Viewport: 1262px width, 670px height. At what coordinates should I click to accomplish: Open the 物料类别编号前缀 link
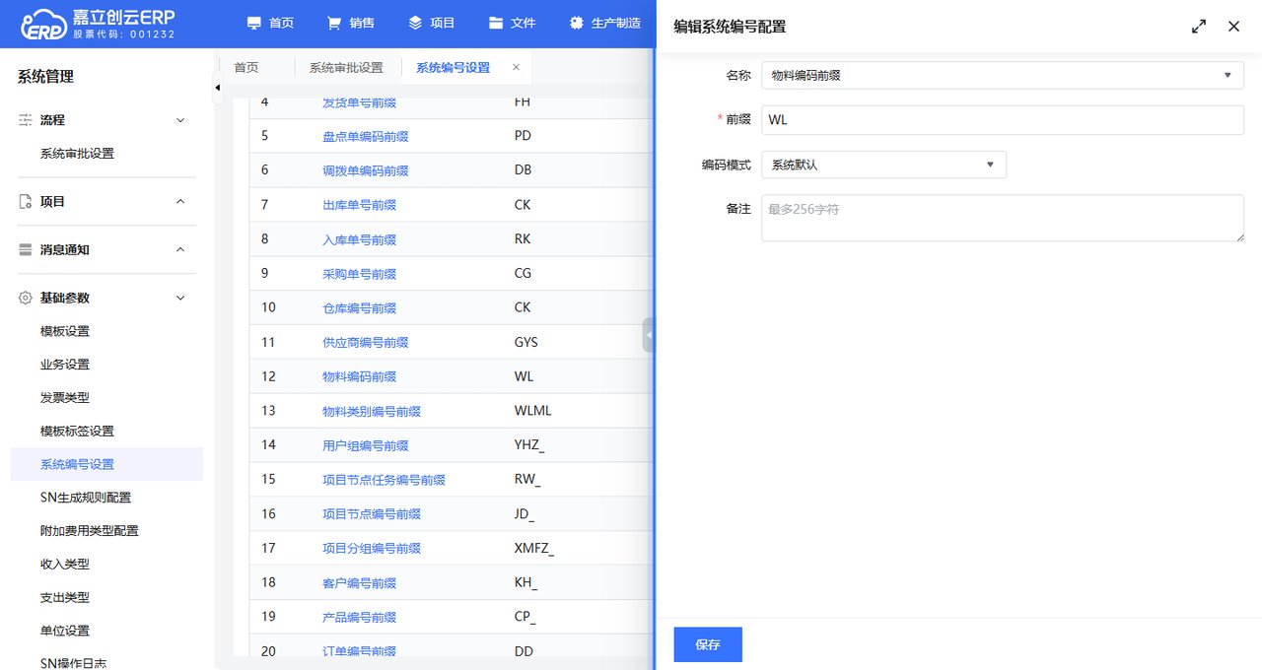click(372, 411)
